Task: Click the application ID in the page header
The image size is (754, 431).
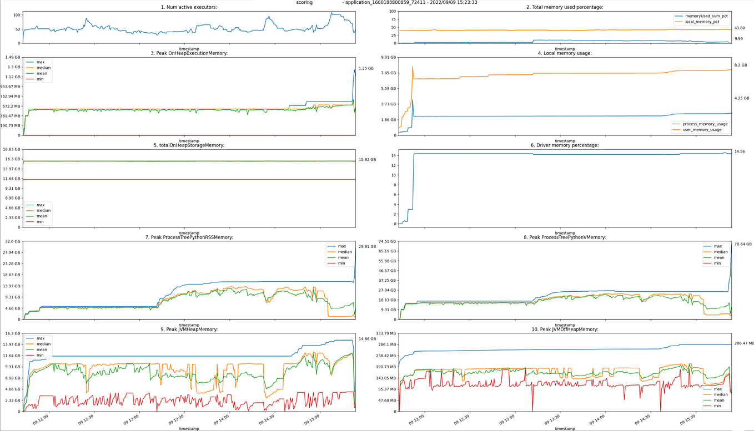Action: click(384, 2)
